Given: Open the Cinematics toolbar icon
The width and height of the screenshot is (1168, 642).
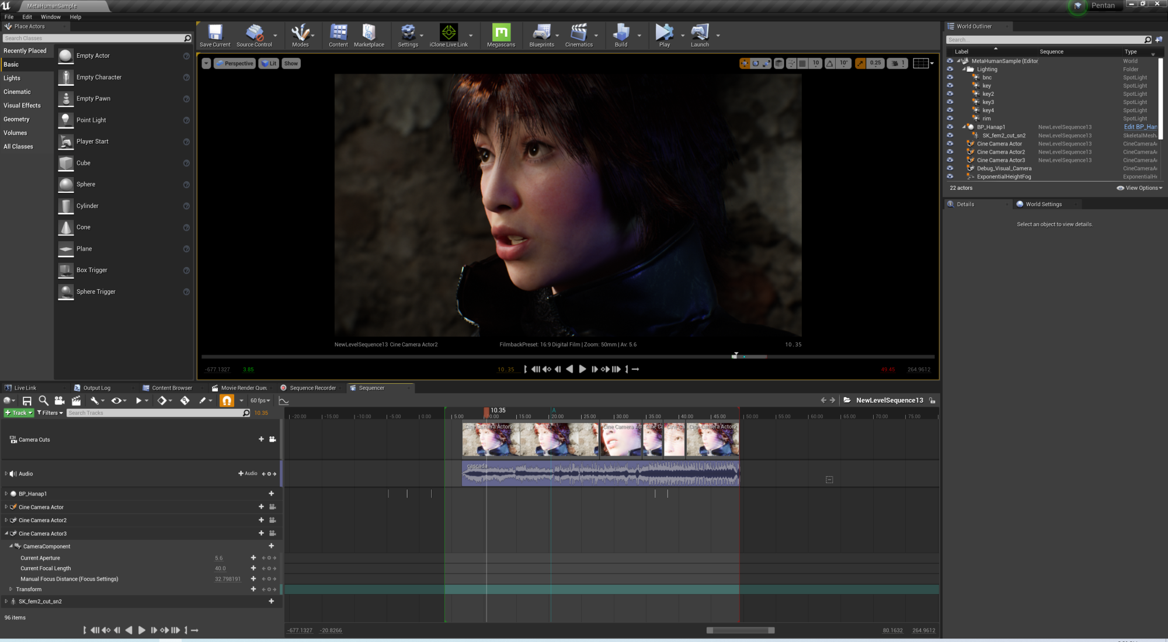Looking at the screenshot, I should [579, 35].
